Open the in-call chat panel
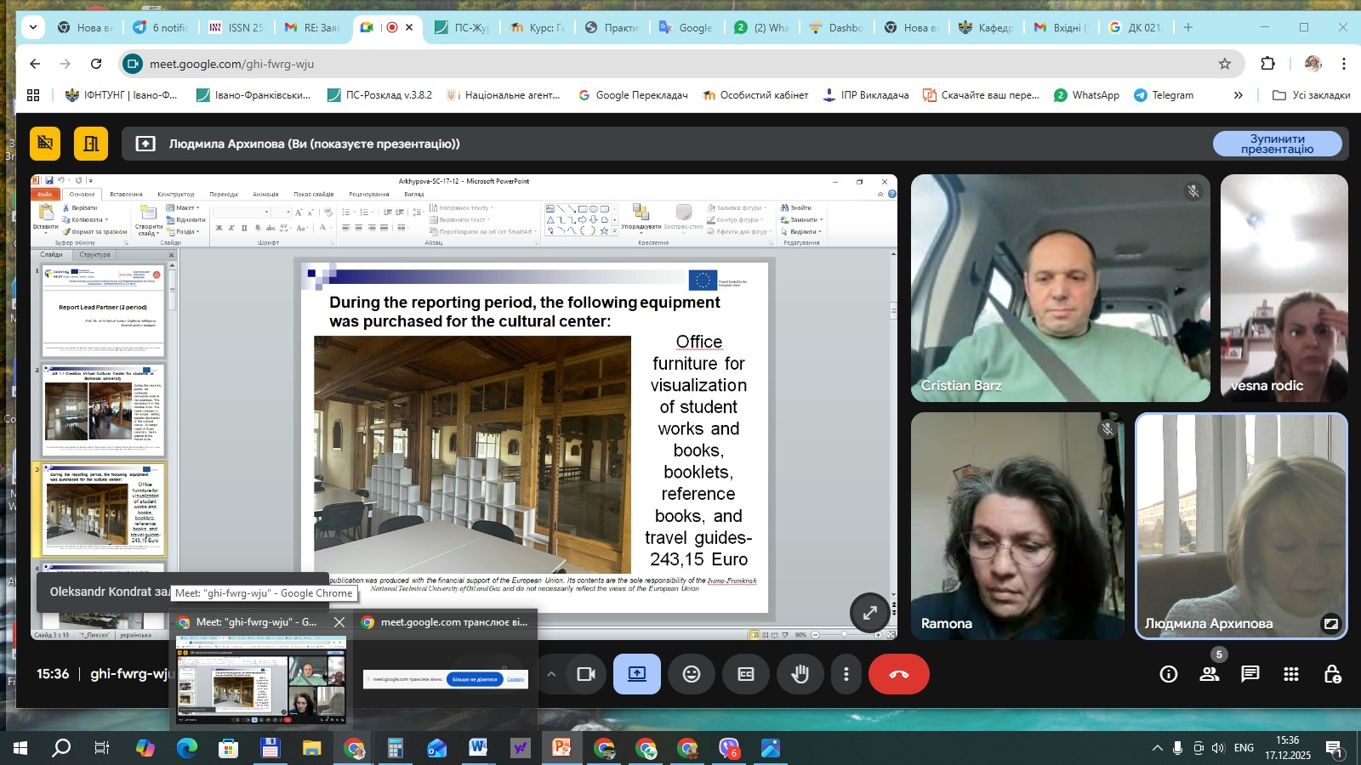 [1250, 674]
